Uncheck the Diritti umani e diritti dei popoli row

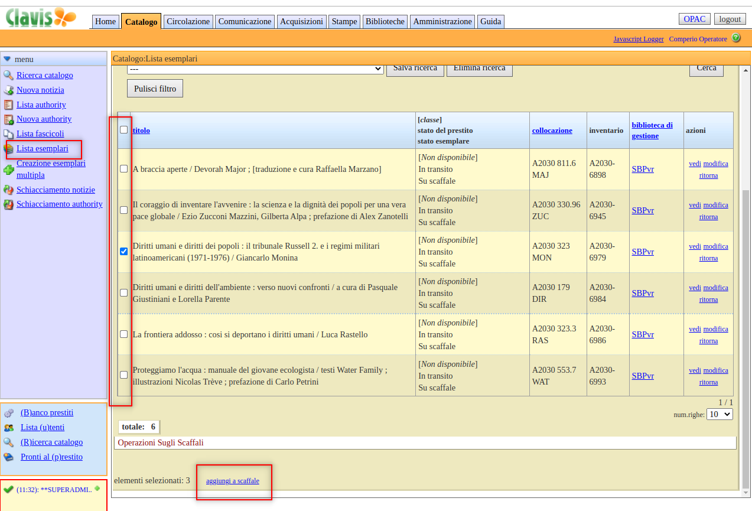(x=123, y=251)
